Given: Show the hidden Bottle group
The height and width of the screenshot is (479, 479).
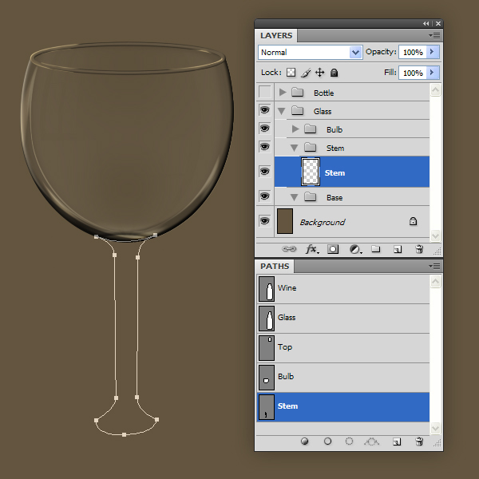Looking at the screenshot, I should pyautogui.click(x=264, y=92).
